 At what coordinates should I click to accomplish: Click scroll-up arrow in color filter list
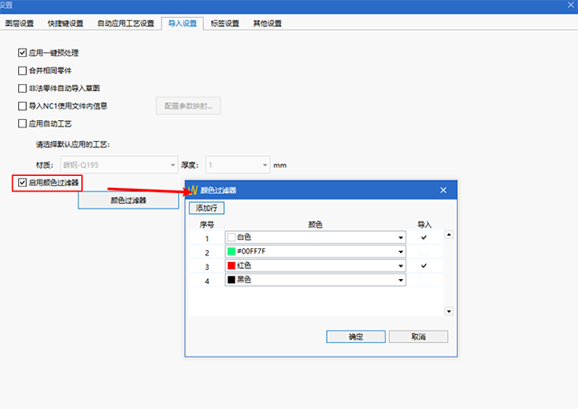tap(449, 237)
